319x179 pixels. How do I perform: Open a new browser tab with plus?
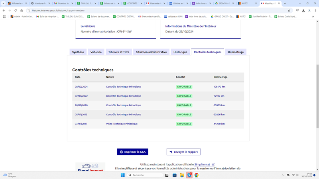[285, 4]
